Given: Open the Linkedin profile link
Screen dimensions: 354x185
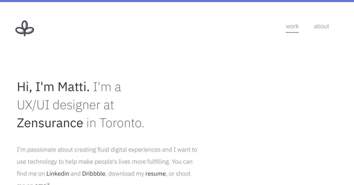Looking at the screenshot, I should click(x=58, y=174).
